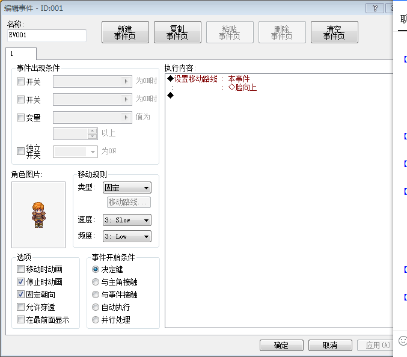This screenshot has width=407, height=357.
Task: Enable the 独立开关 condition checkbox
Action: click(20, 151)
